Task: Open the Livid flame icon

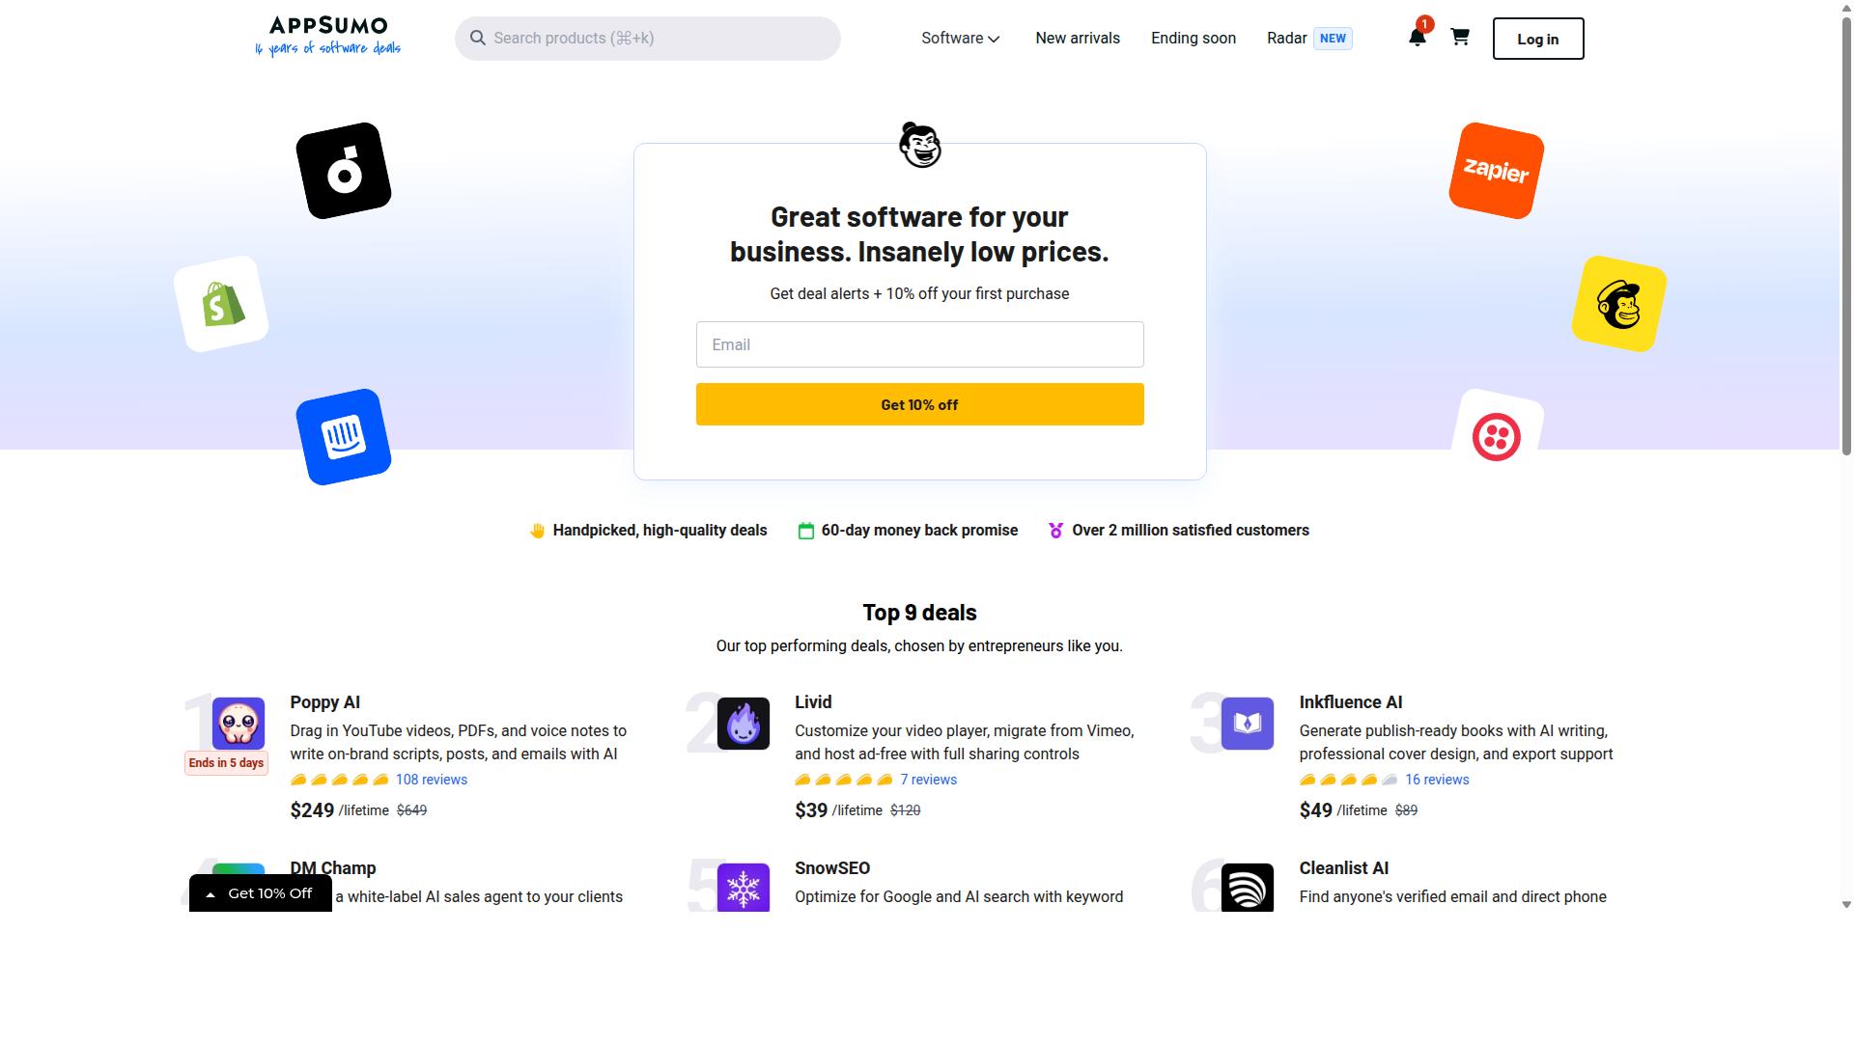Action: tap(744, 724)
